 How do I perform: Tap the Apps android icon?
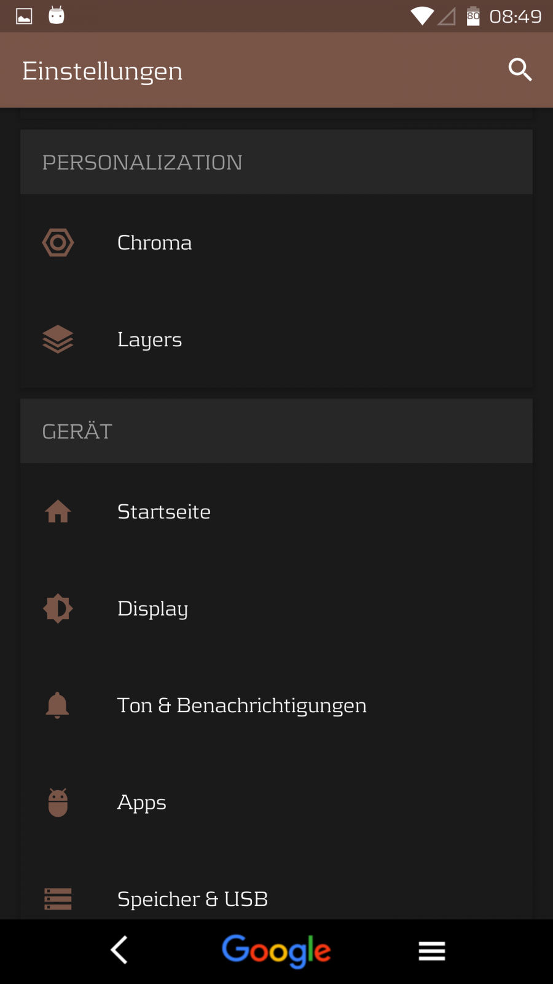click(58, 803)
